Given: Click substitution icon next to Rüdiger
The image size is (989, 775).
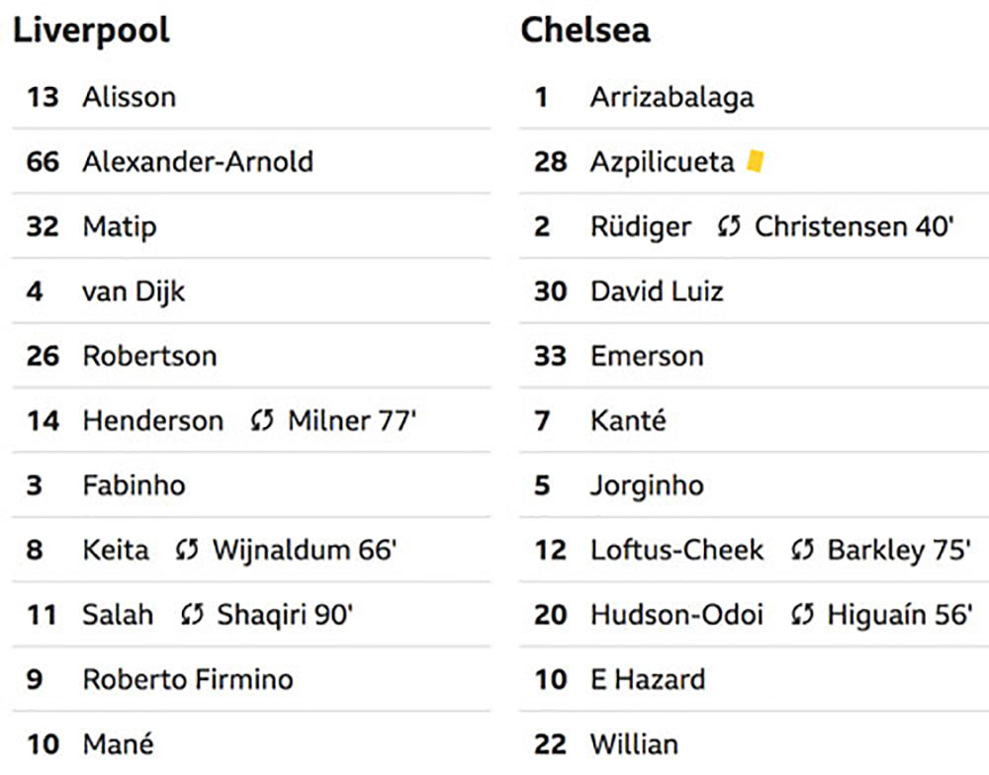Looking at the screenshot, I should (729, 226).
